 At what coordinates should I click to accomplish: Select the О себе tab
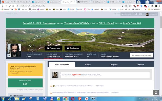click(88, 65)
